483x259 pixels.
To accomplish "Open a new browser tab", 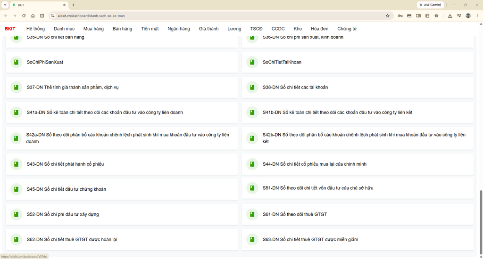I will (x=73, y=5).
